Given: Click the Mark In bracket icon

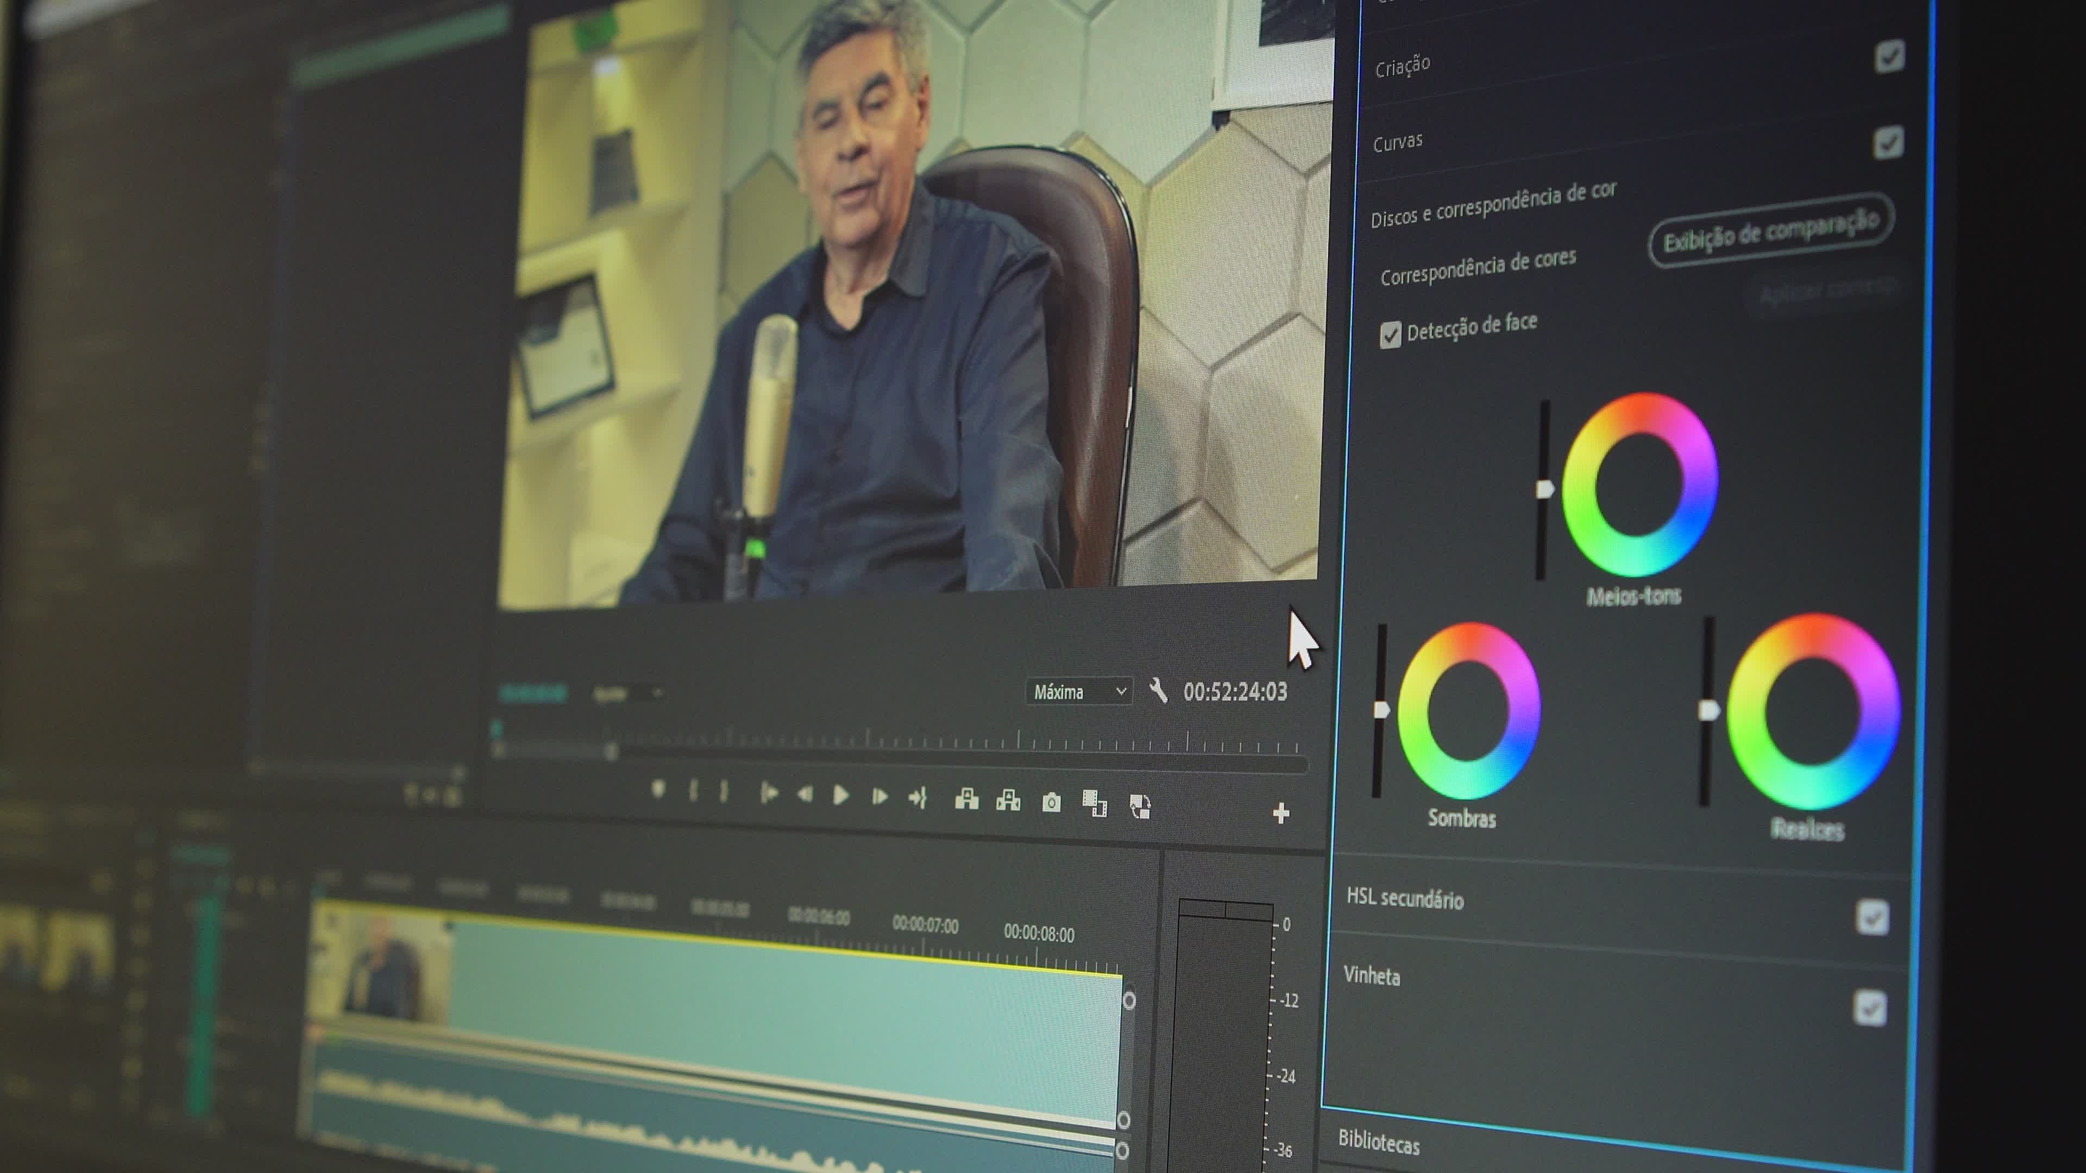Looking at the screenshot, I should pos(693,791).
